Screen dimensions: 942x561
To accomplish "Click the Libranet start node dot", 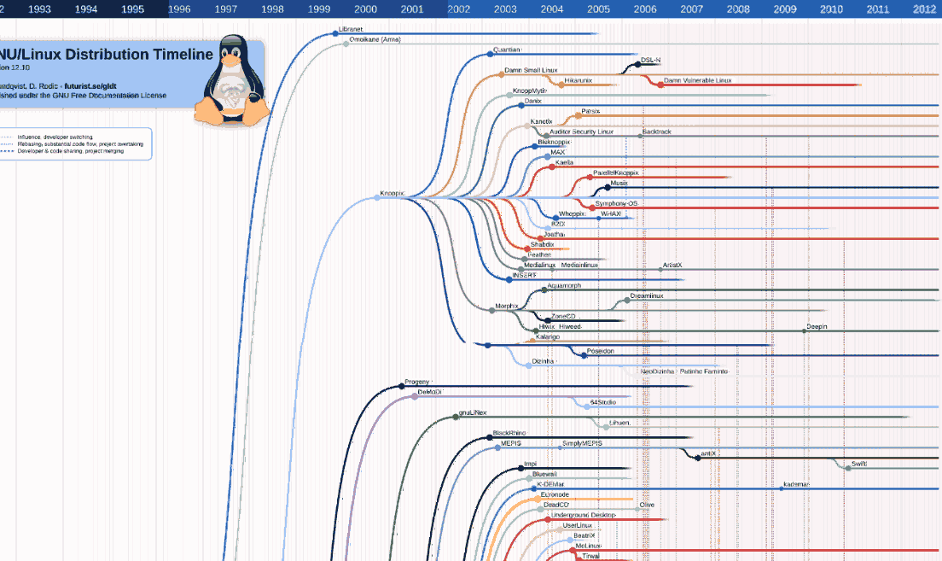I will pos(335,33).
